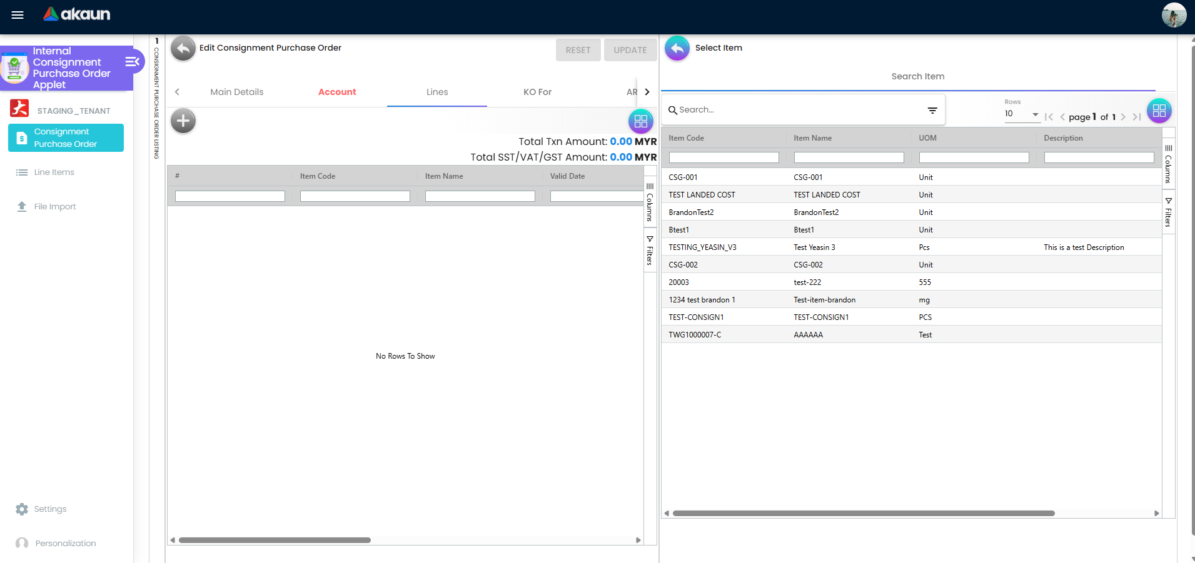Collapse the applet sidebar menu icon
Screen dimensions: 1195x563
133,61
